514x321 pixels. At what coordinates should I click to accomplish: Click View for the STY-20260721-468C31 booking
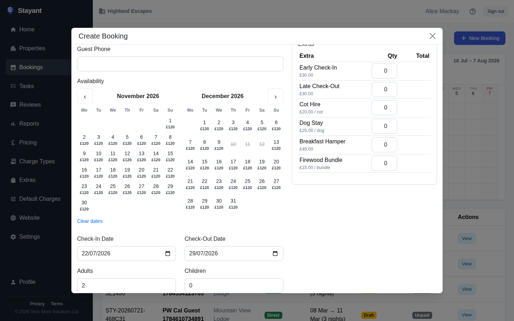pos(467,315)
